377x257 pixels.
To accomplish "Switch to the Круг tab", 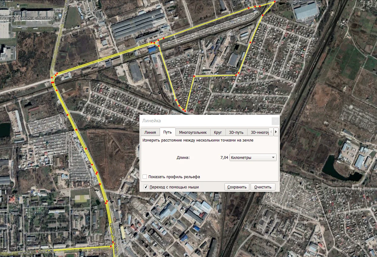I will pos(218,132).
